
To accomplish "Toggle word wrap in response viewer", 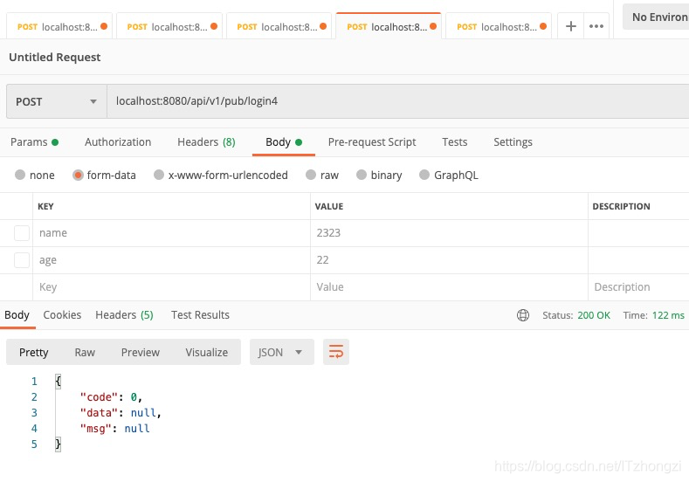I will (x=335, y=352).
